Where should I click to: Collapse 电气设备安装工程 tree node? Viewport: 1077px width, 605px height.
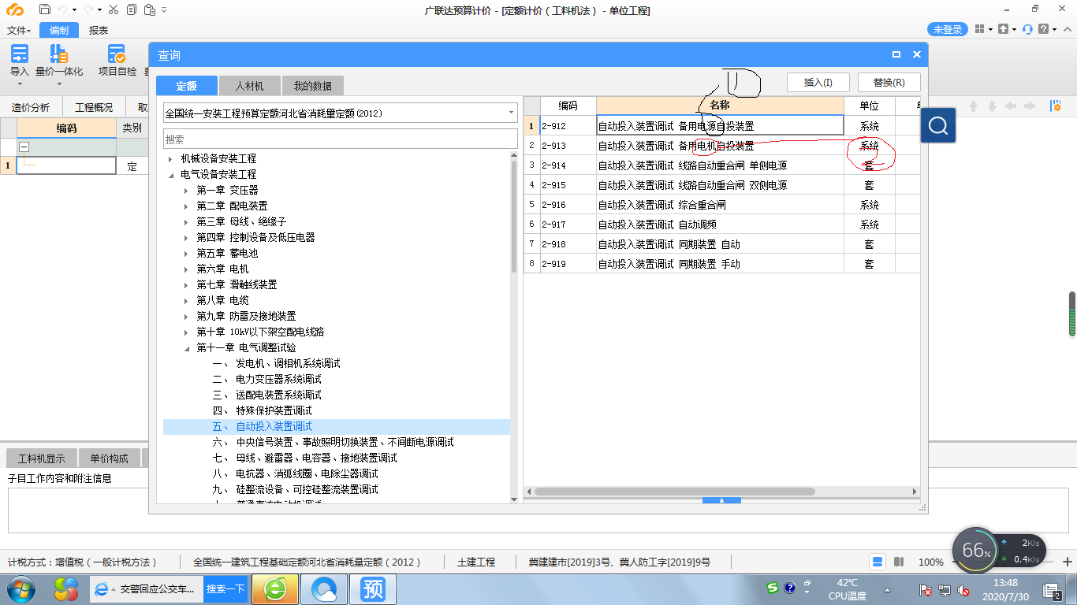(170, 174)
